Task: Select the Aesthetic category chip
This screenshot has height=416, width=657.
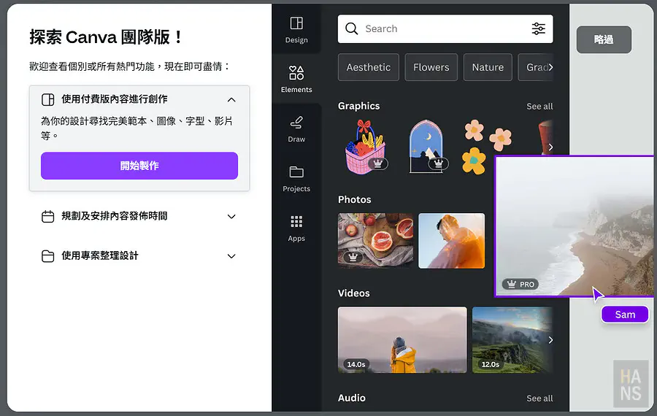Action: [369, 67]
